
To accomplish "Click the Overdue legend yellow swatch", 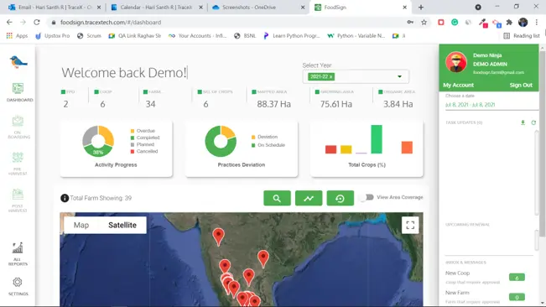I will click(133, 131).
